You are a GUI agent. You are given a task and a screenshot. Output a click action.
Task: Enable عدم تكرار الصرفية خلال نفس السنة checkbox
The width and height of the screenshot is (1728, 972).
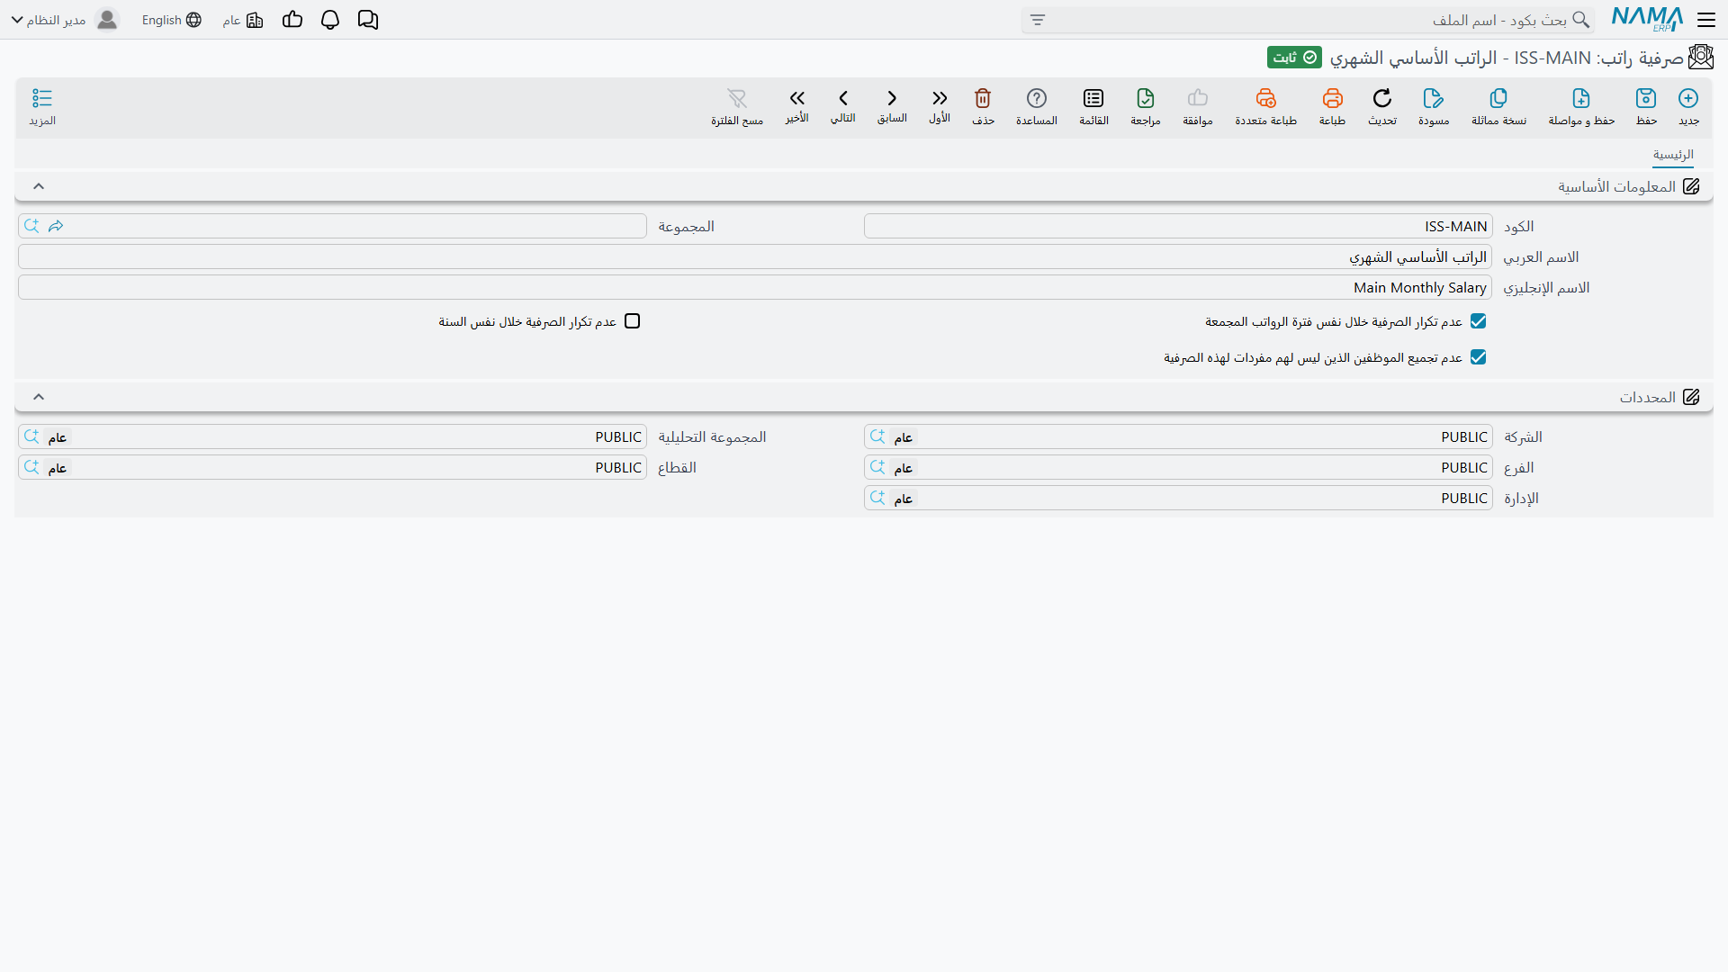click(x=633, y=321)
